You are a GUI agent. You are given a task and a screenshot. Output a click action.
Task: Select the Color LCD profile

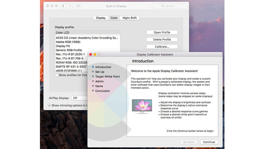point(88,32)
